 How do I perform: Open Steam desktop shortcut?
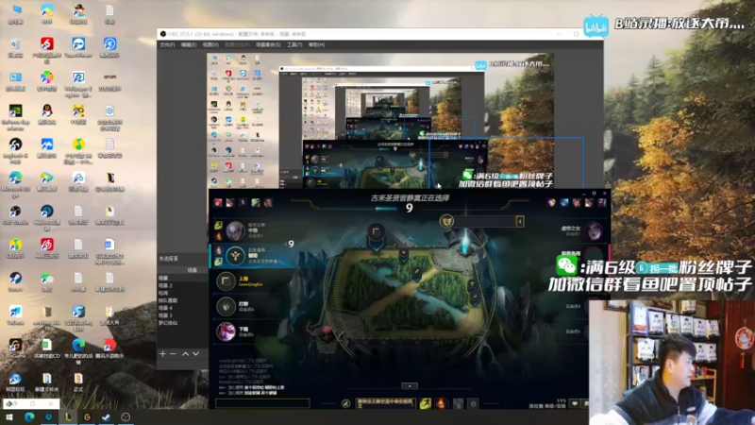coord(15,281)
